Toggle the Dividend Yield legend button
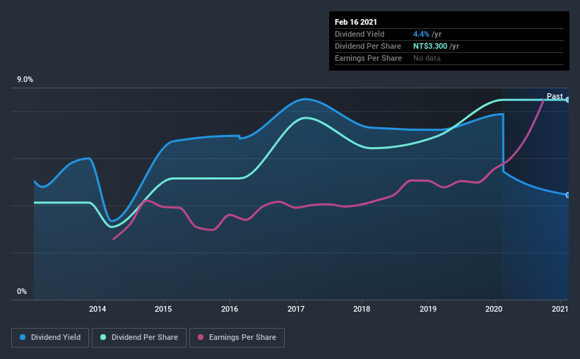580x359 pixels. pyautogui.click(x=50, y=338)
